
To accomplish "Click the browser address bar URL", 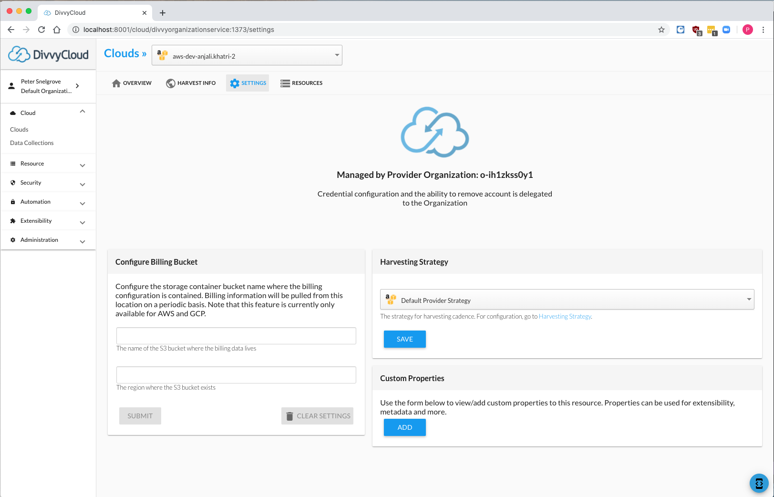I will (178, 30).
